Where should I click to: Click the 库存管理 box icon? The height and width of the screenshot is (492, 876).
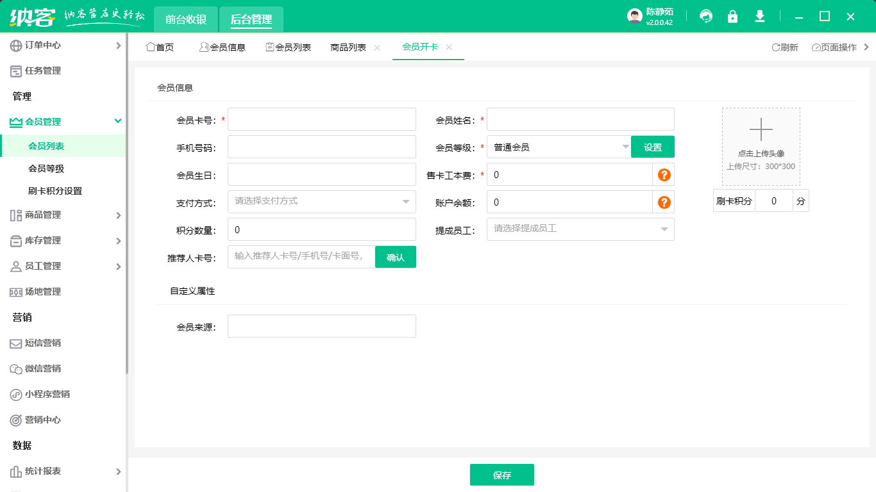[16, 241]
